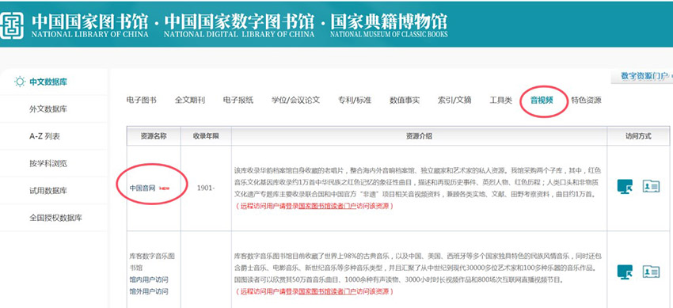The image size is (673, 308).
Task: Switch to the 工具类 tab
Action: (x=501, y=100)
